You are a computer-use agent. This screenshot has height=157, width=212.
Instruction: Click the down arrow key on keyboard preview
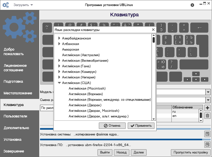click(196, 80)
